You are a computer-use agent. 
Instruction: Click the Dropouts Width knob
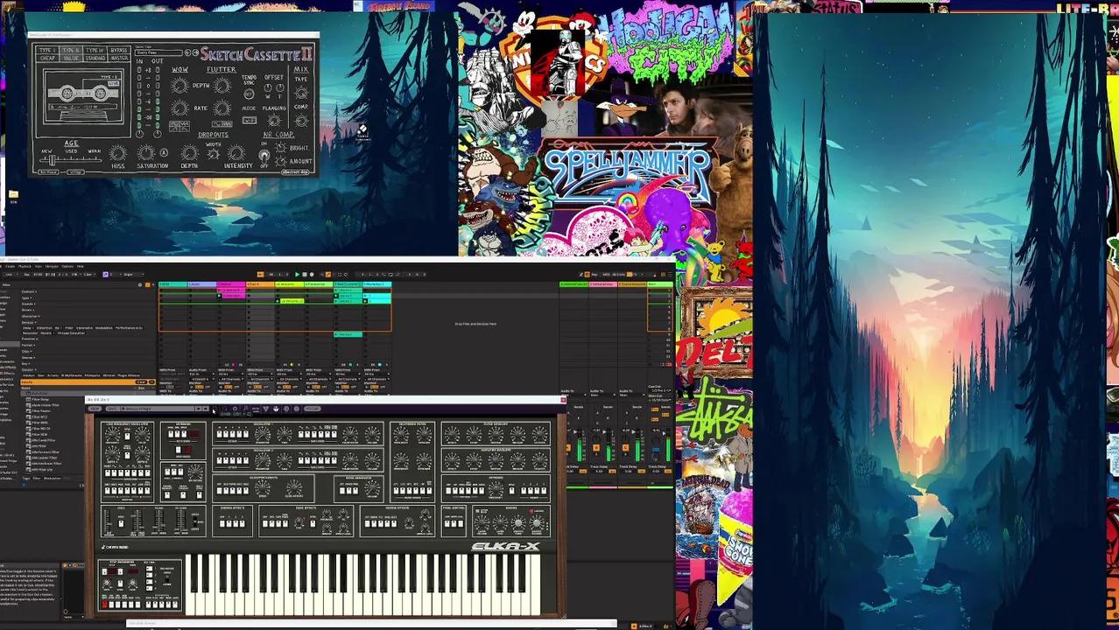tap(214, 154)
